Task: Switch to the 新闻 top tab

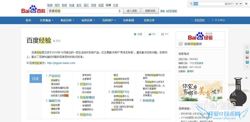Action: 50,5
